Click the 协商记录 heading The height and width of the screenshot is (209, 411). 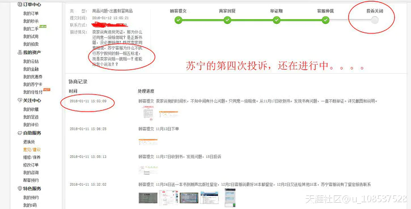78,82
